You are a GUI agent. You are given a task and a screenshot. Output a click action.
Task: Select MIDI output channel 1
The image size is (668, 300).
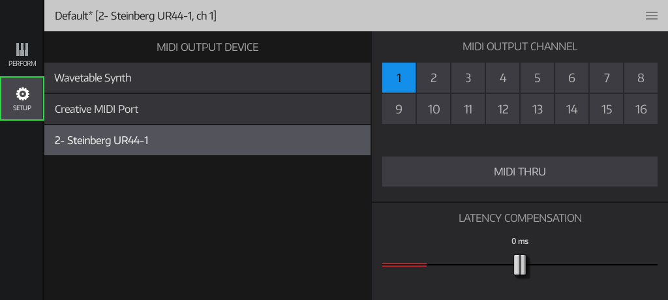coord(399,78)
